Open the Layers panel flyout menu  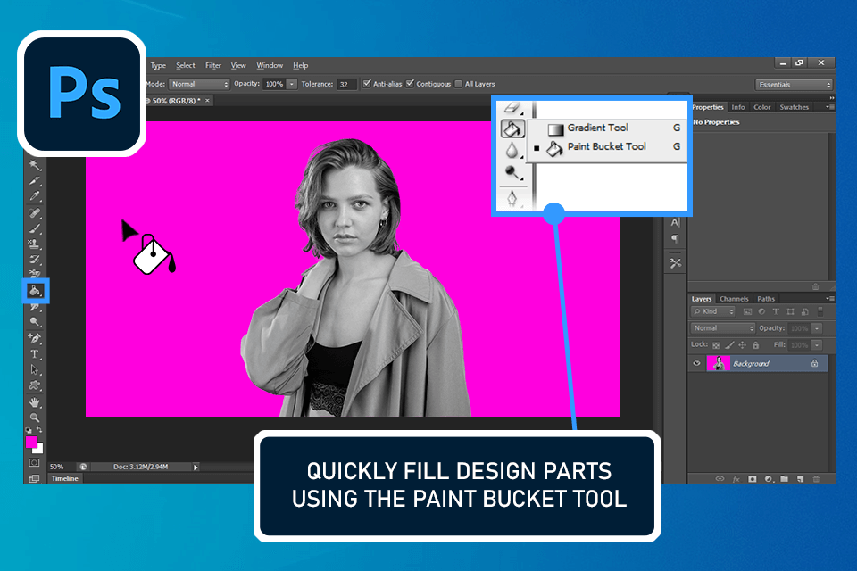[829, 298]
